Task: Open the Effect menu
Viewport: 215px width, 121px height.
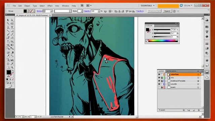Action: click(50, 6)
